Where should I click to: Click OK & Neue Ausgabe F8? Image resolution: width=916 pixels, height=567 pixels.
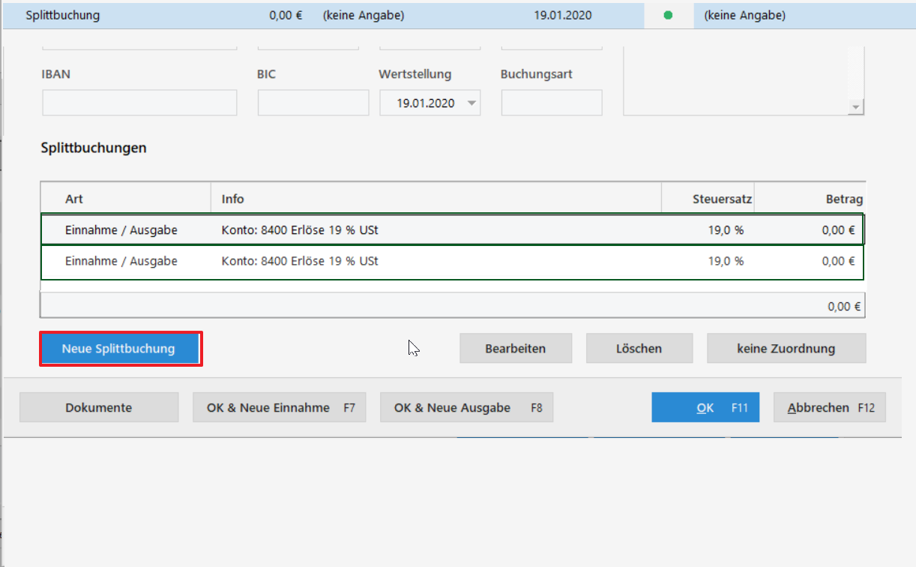(467, 408)
